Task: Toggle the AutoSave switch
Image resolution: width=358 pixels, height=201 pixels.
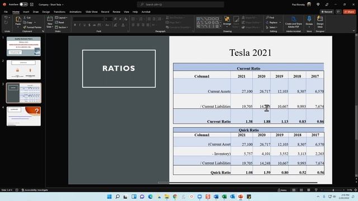Action: pos(23,4)
